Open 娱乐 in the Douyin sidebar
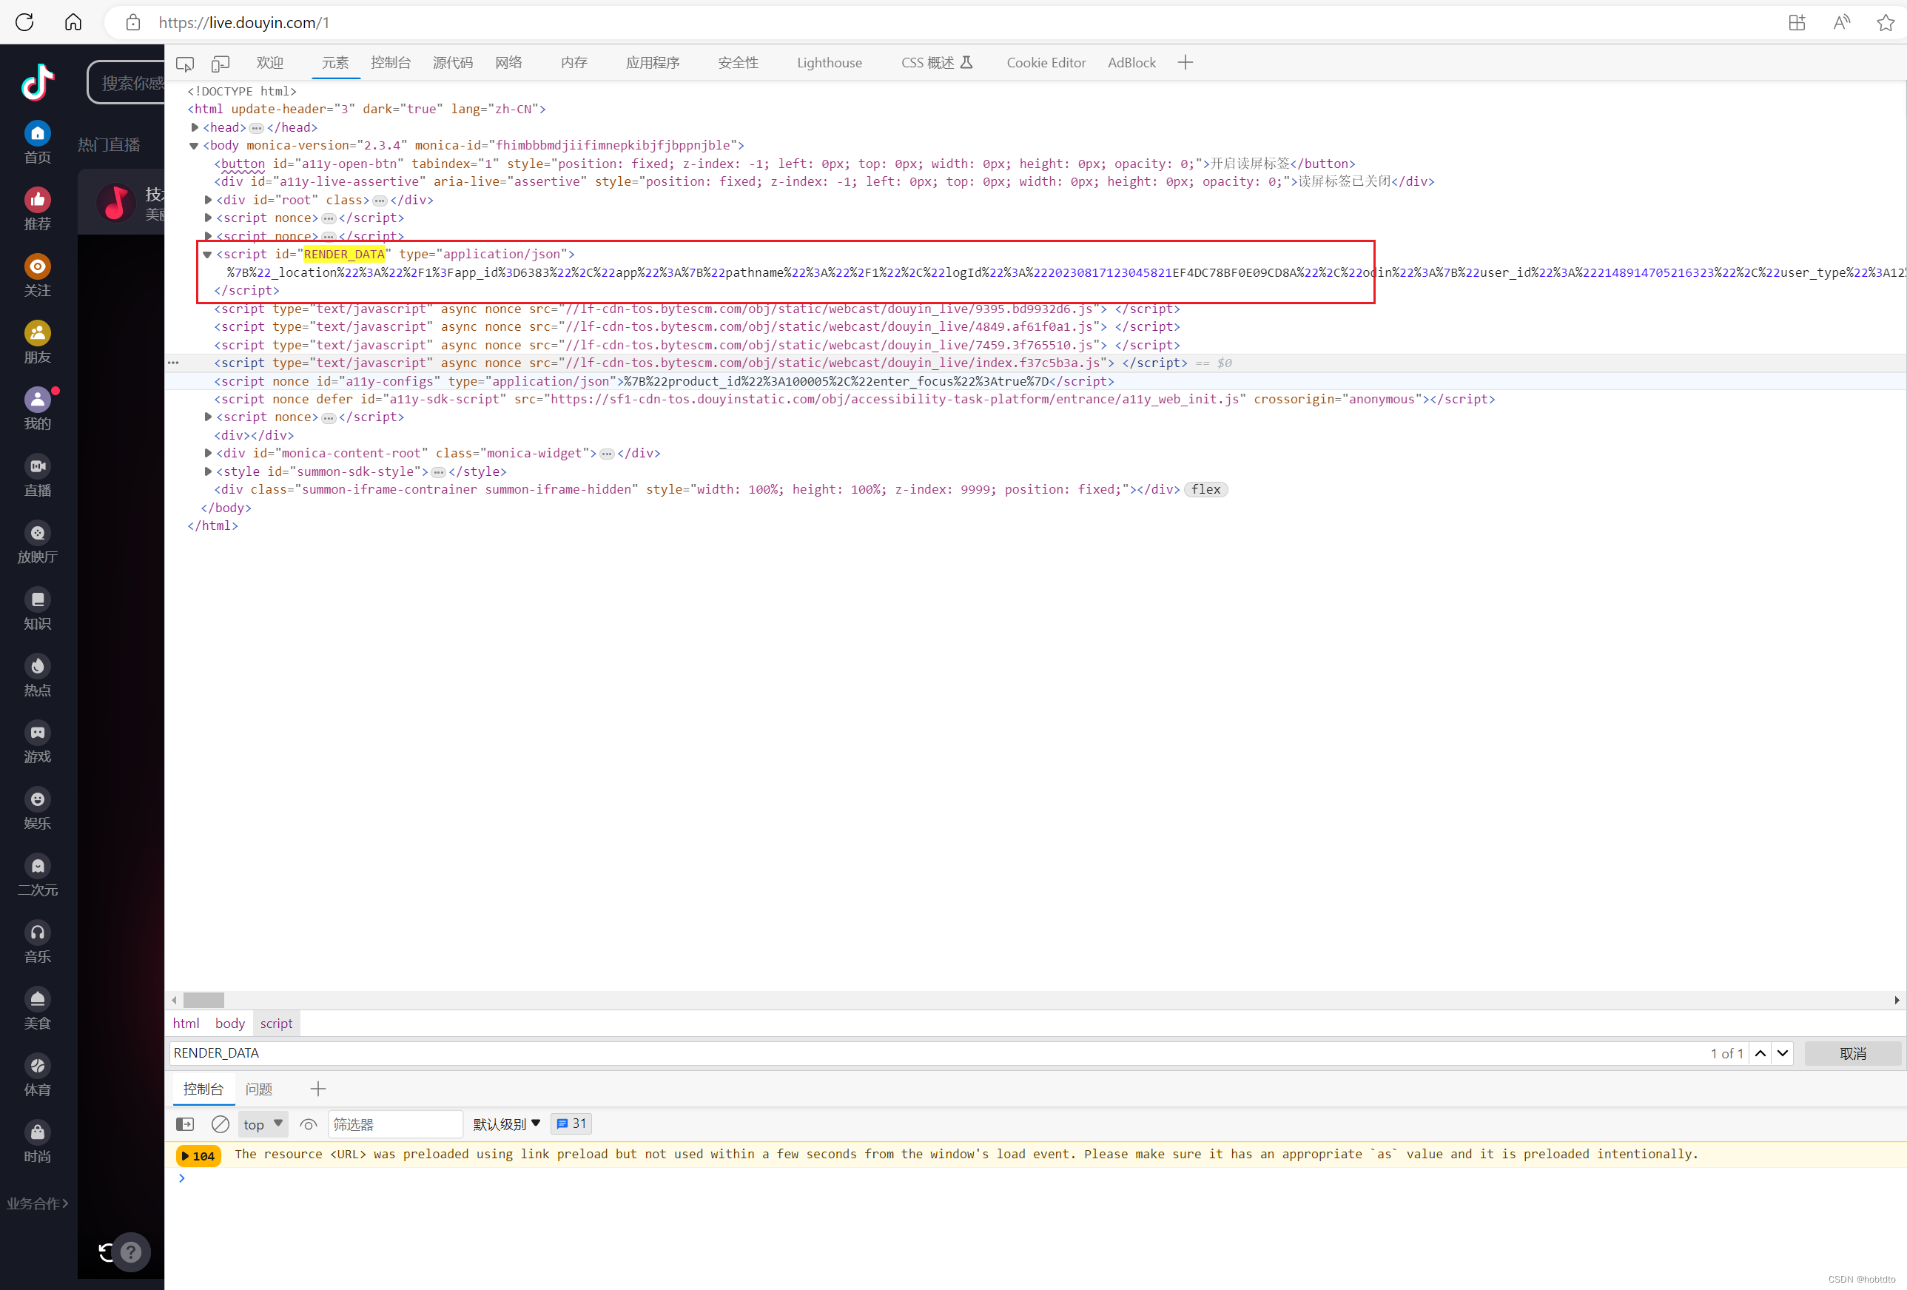 tap(38, 808)
